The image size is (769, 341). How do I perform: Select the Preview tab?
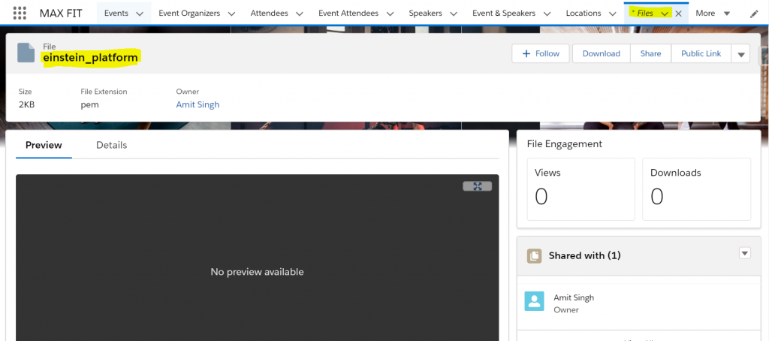click(x=44, y=145)
